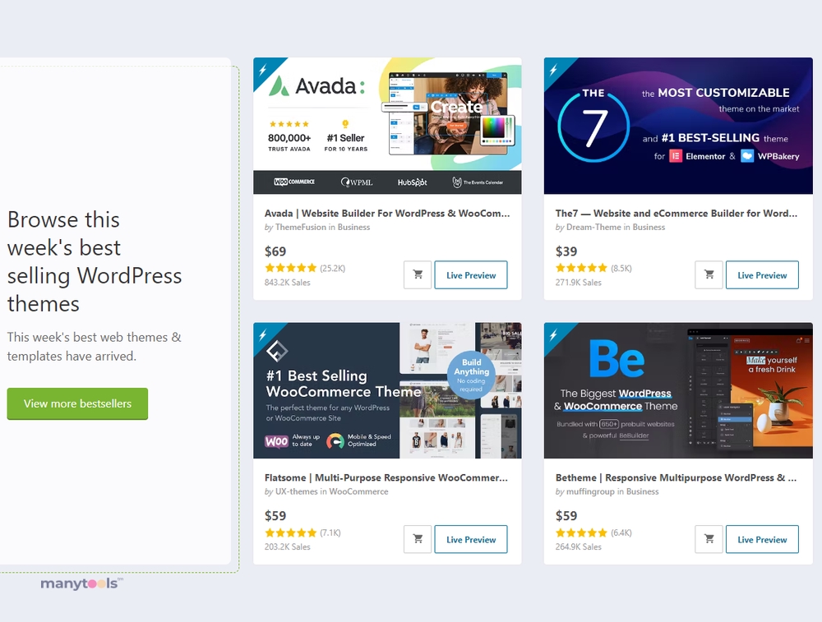822x622 pixels.
Task: Click "This week's best web themes" description
Action: (x=95, y=347)
